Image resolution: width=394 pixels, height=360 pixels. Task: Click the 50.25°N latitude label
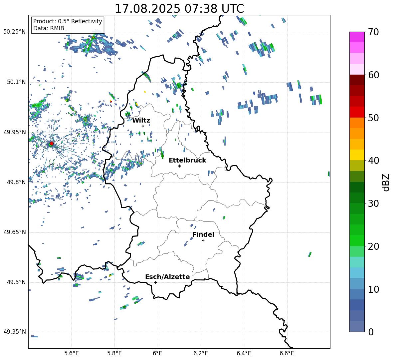tap(15, 32)
